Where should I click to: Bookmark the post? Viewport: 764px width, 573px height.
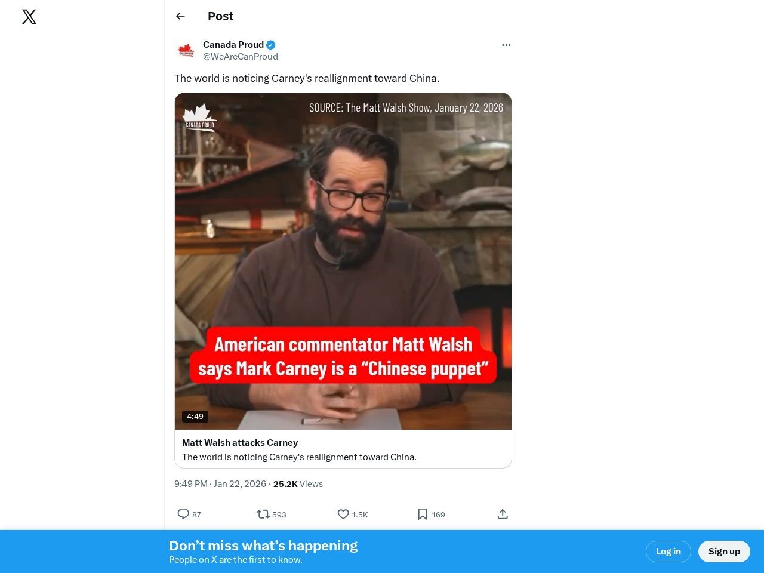423,514
